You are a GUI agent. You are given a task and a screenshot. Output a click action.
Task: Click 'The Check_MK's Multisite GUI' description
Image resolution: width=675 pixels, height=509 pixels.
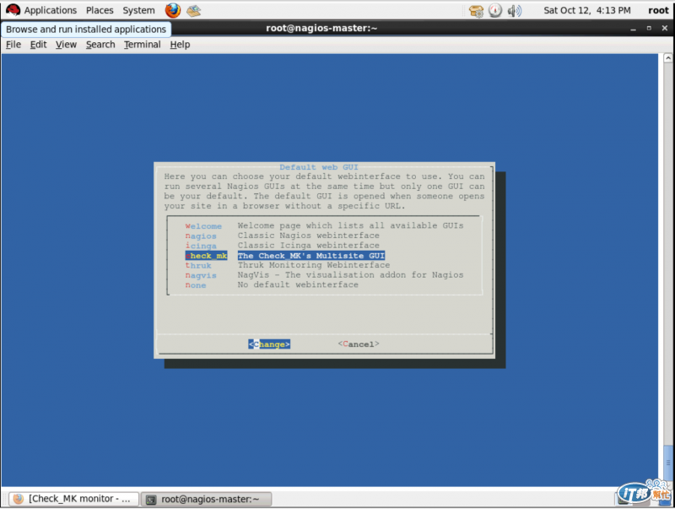click(311, 256)
